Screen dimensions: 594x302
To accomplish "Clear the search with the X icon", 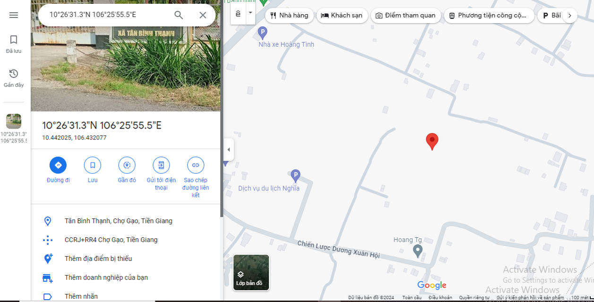I will 203,15.
